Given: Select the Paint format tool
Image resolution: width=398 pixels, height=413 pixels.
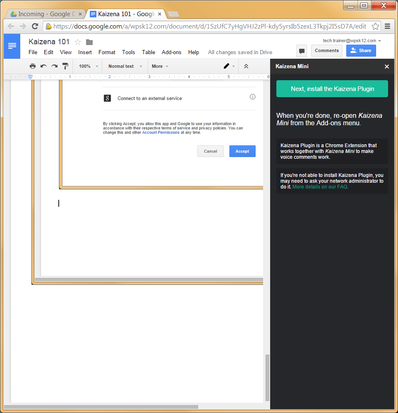Looking at the screenshot, I should coord(65,66).
